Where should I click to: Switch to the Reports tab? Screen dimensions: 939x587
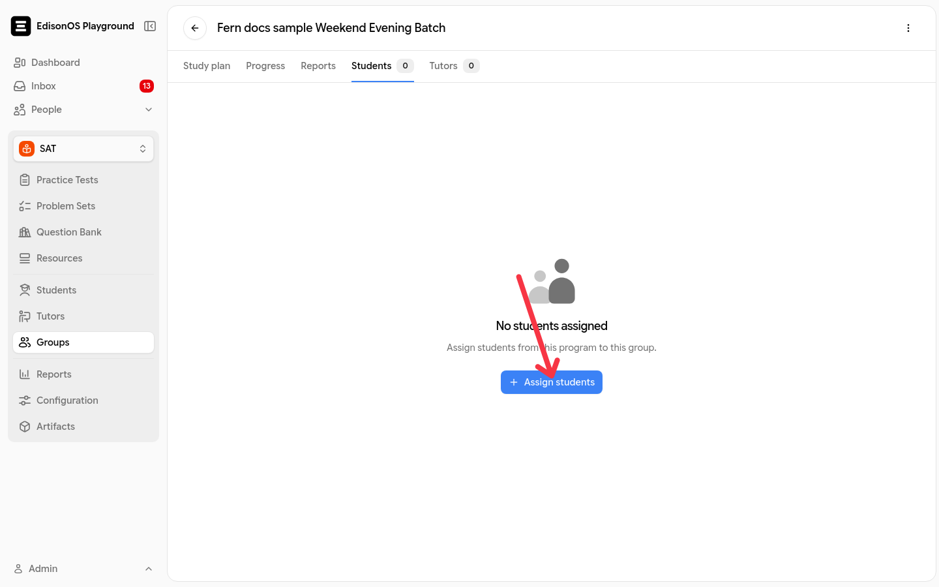click(318, 66)
